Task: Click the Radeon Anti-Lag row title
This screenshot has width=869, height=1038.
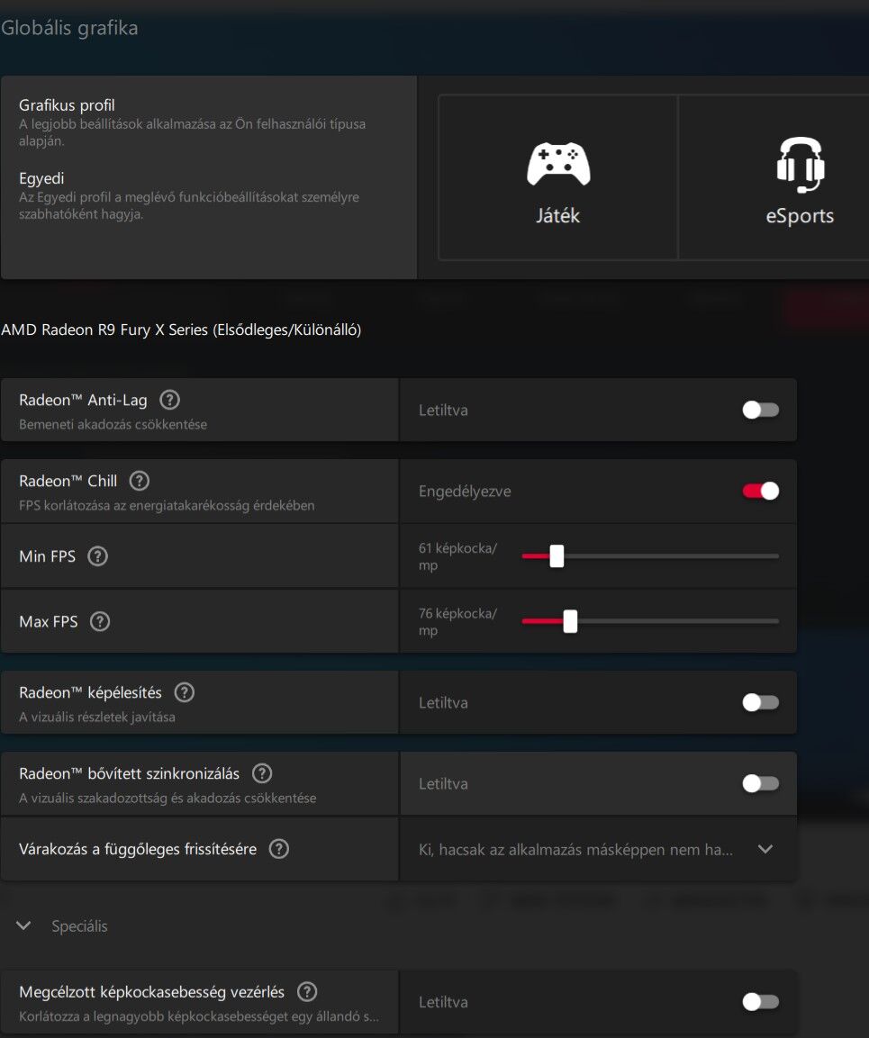Action: pyautogui.click(x=83, y=400)
